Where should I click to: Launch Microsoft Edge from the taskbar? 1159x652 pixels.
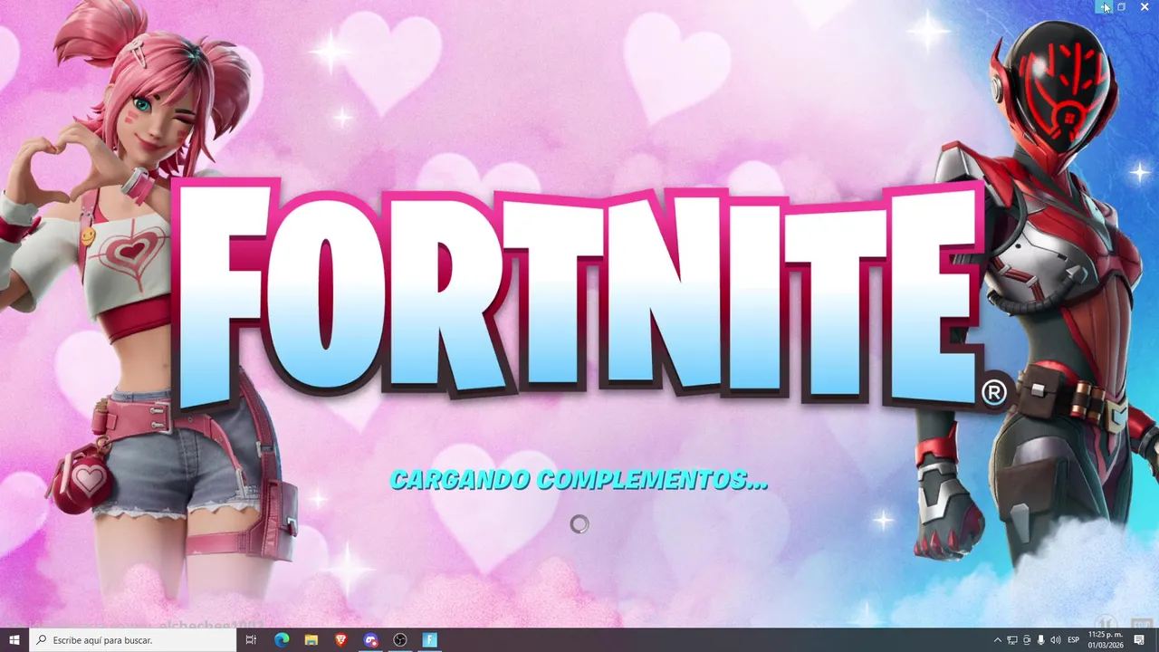pos(282,640)
